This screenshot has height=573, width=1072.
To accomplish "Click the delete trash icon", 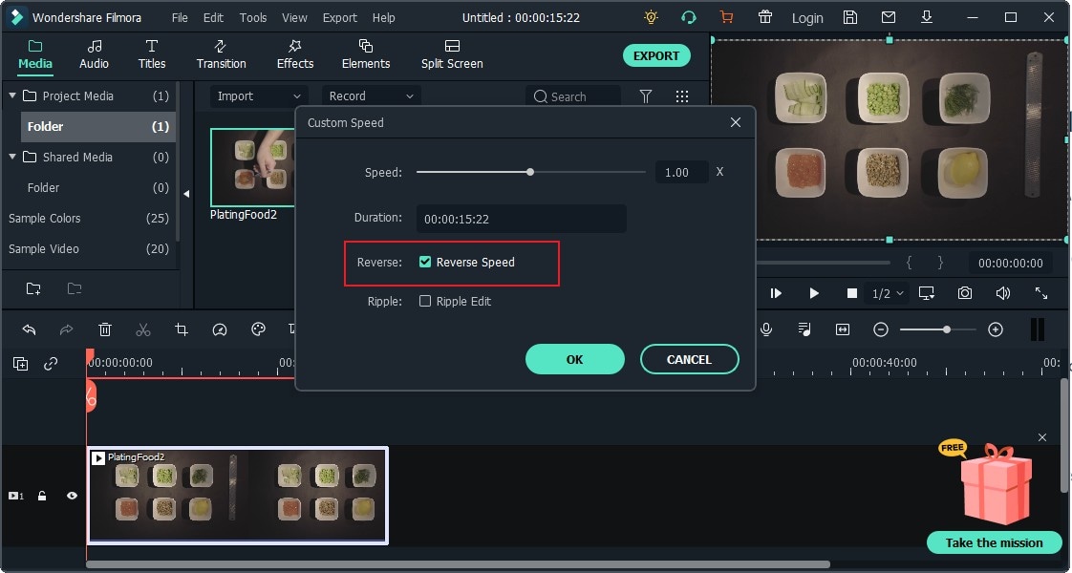I will pyautogui.click(x=104, y=329).
